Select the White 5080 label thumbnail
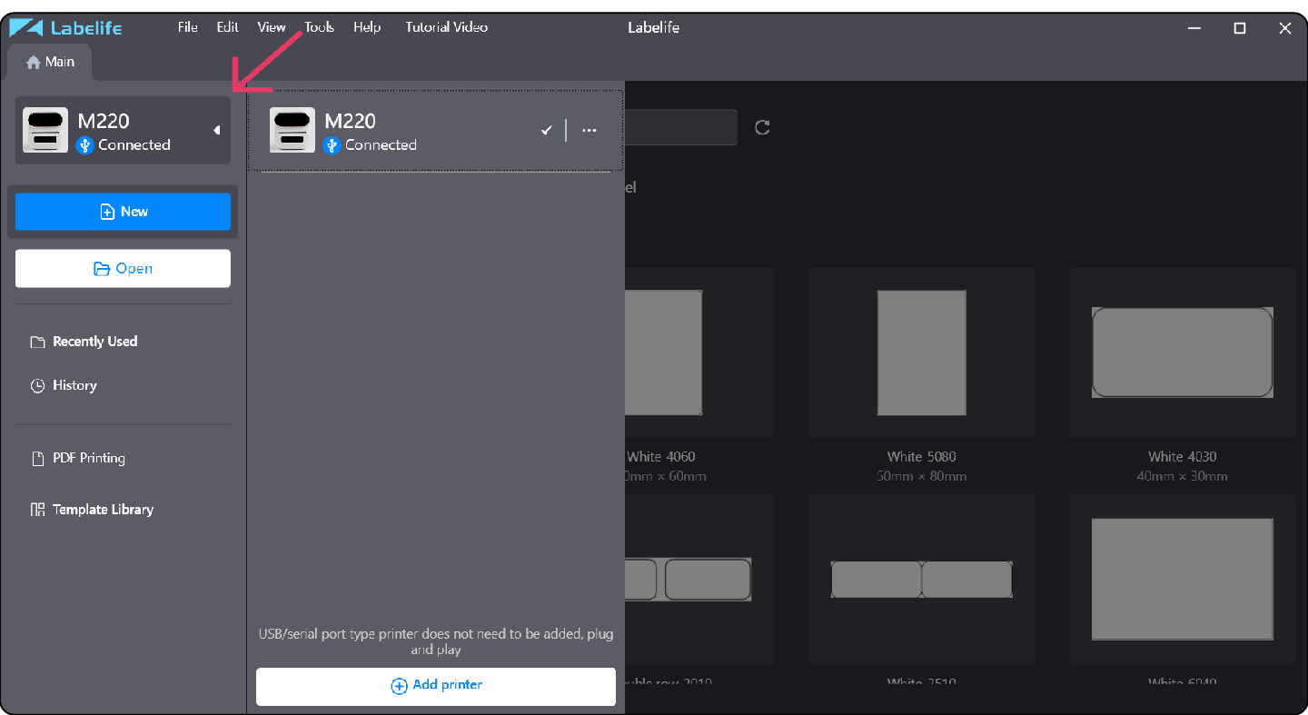This screenshot has height=715, width=1308. tap(922, 353)
